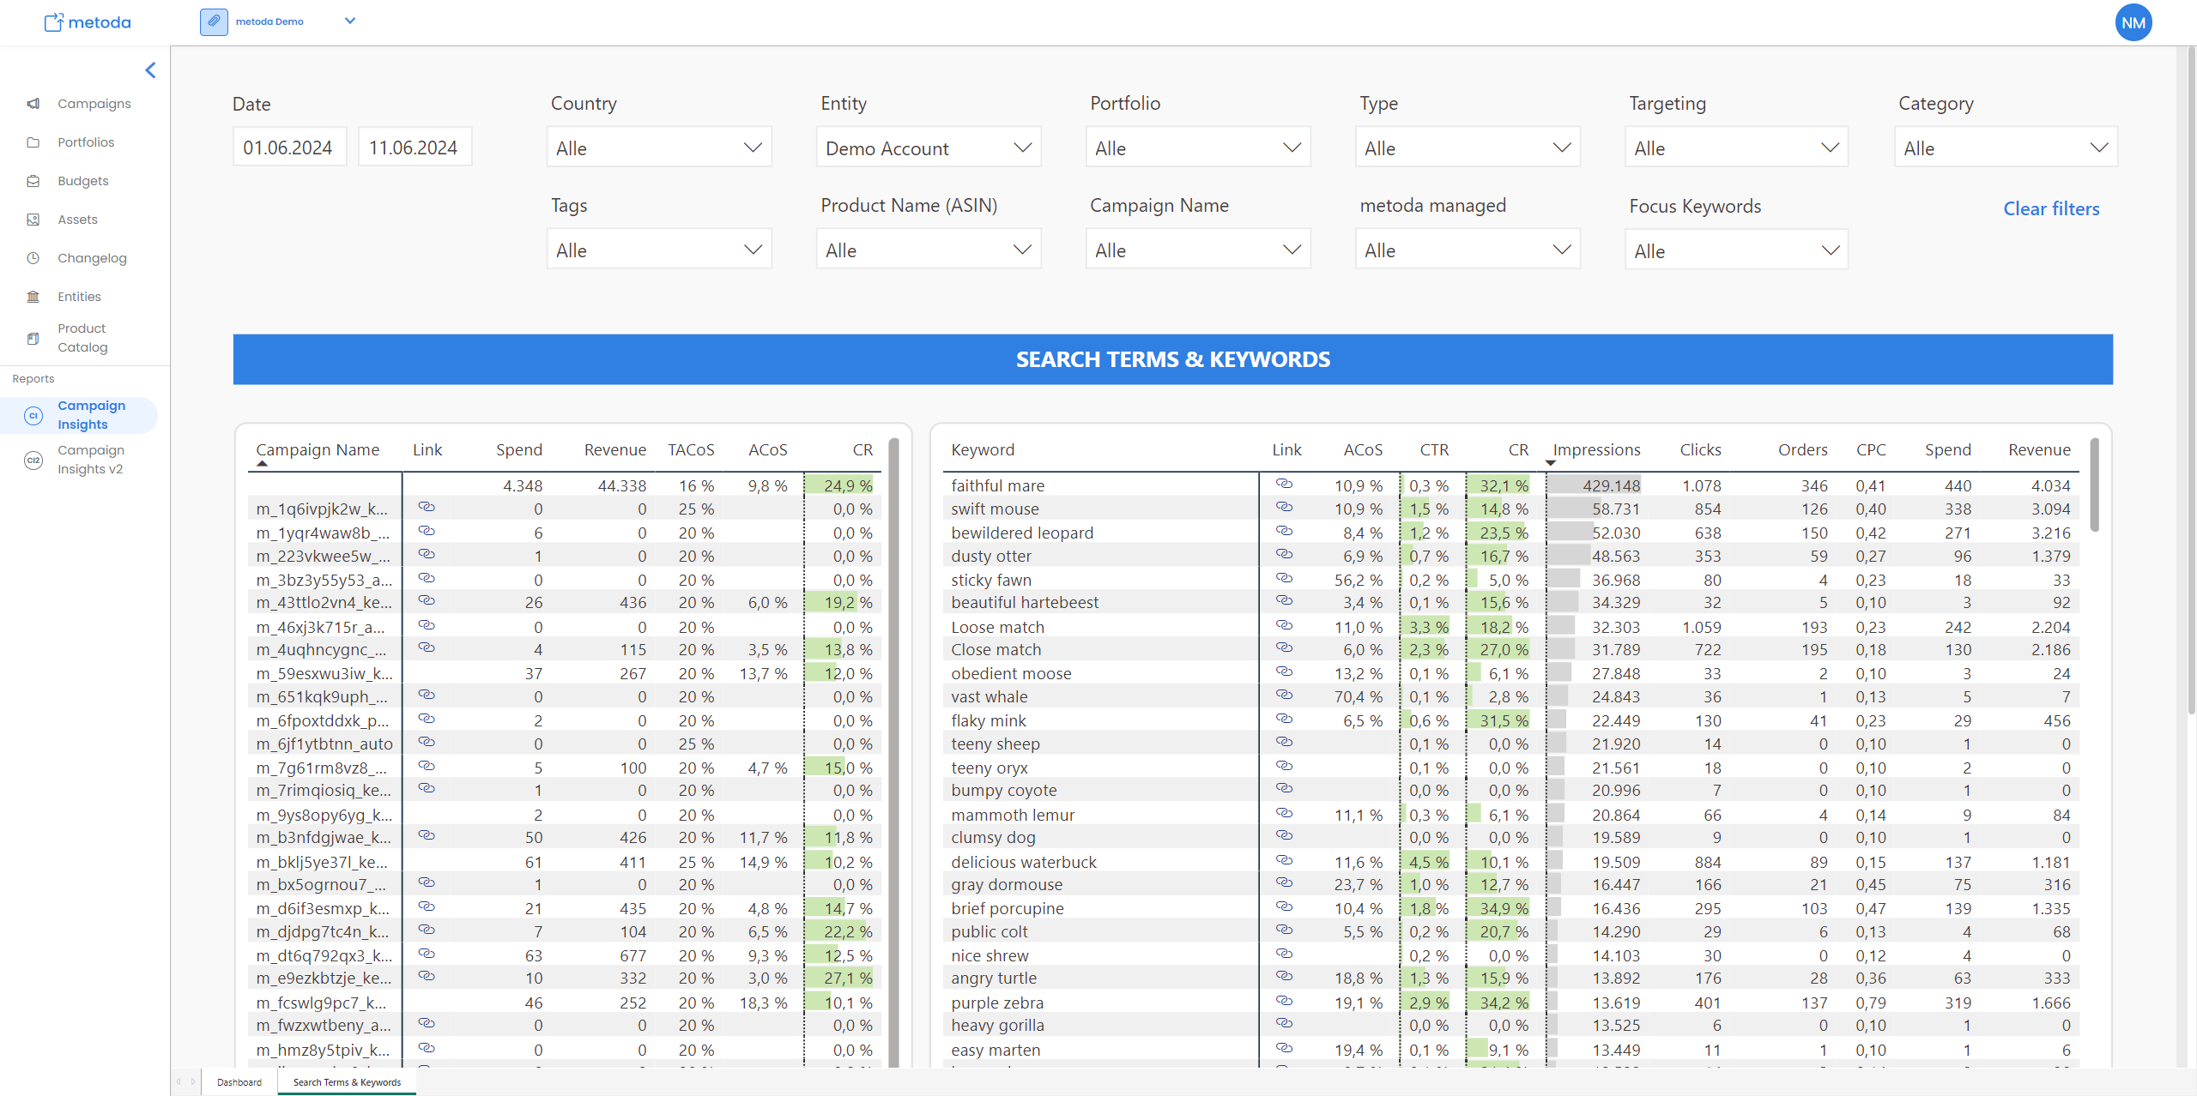Screen dimensions: 2197x1096
Task: Click the Budgets sidebar icon
Action: click(33, 181)
